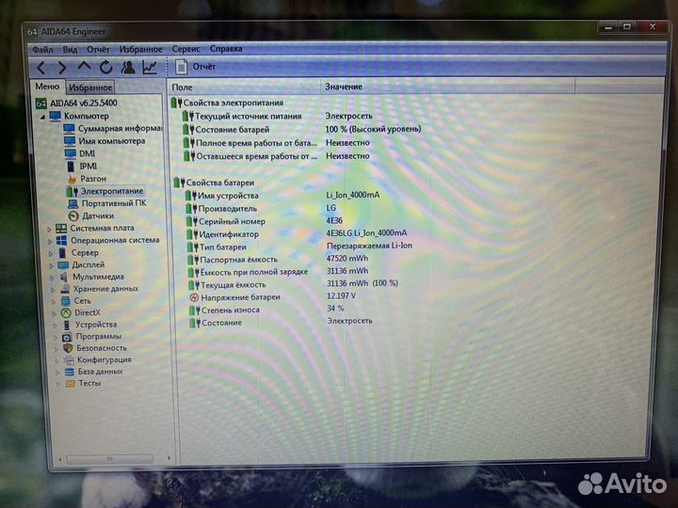
Task: Select AIDA64 v6.25.5400 root node
Action: (84, 103)
